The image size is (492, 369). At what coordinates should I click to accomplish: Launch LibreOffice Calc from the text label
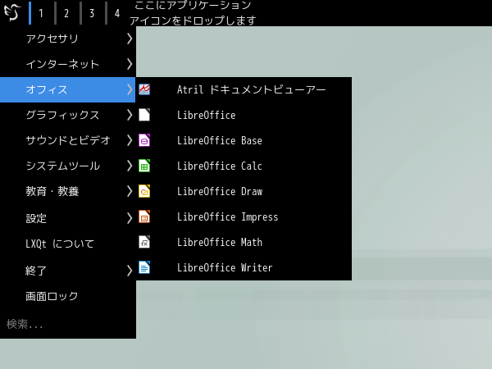tap(220, 166)
